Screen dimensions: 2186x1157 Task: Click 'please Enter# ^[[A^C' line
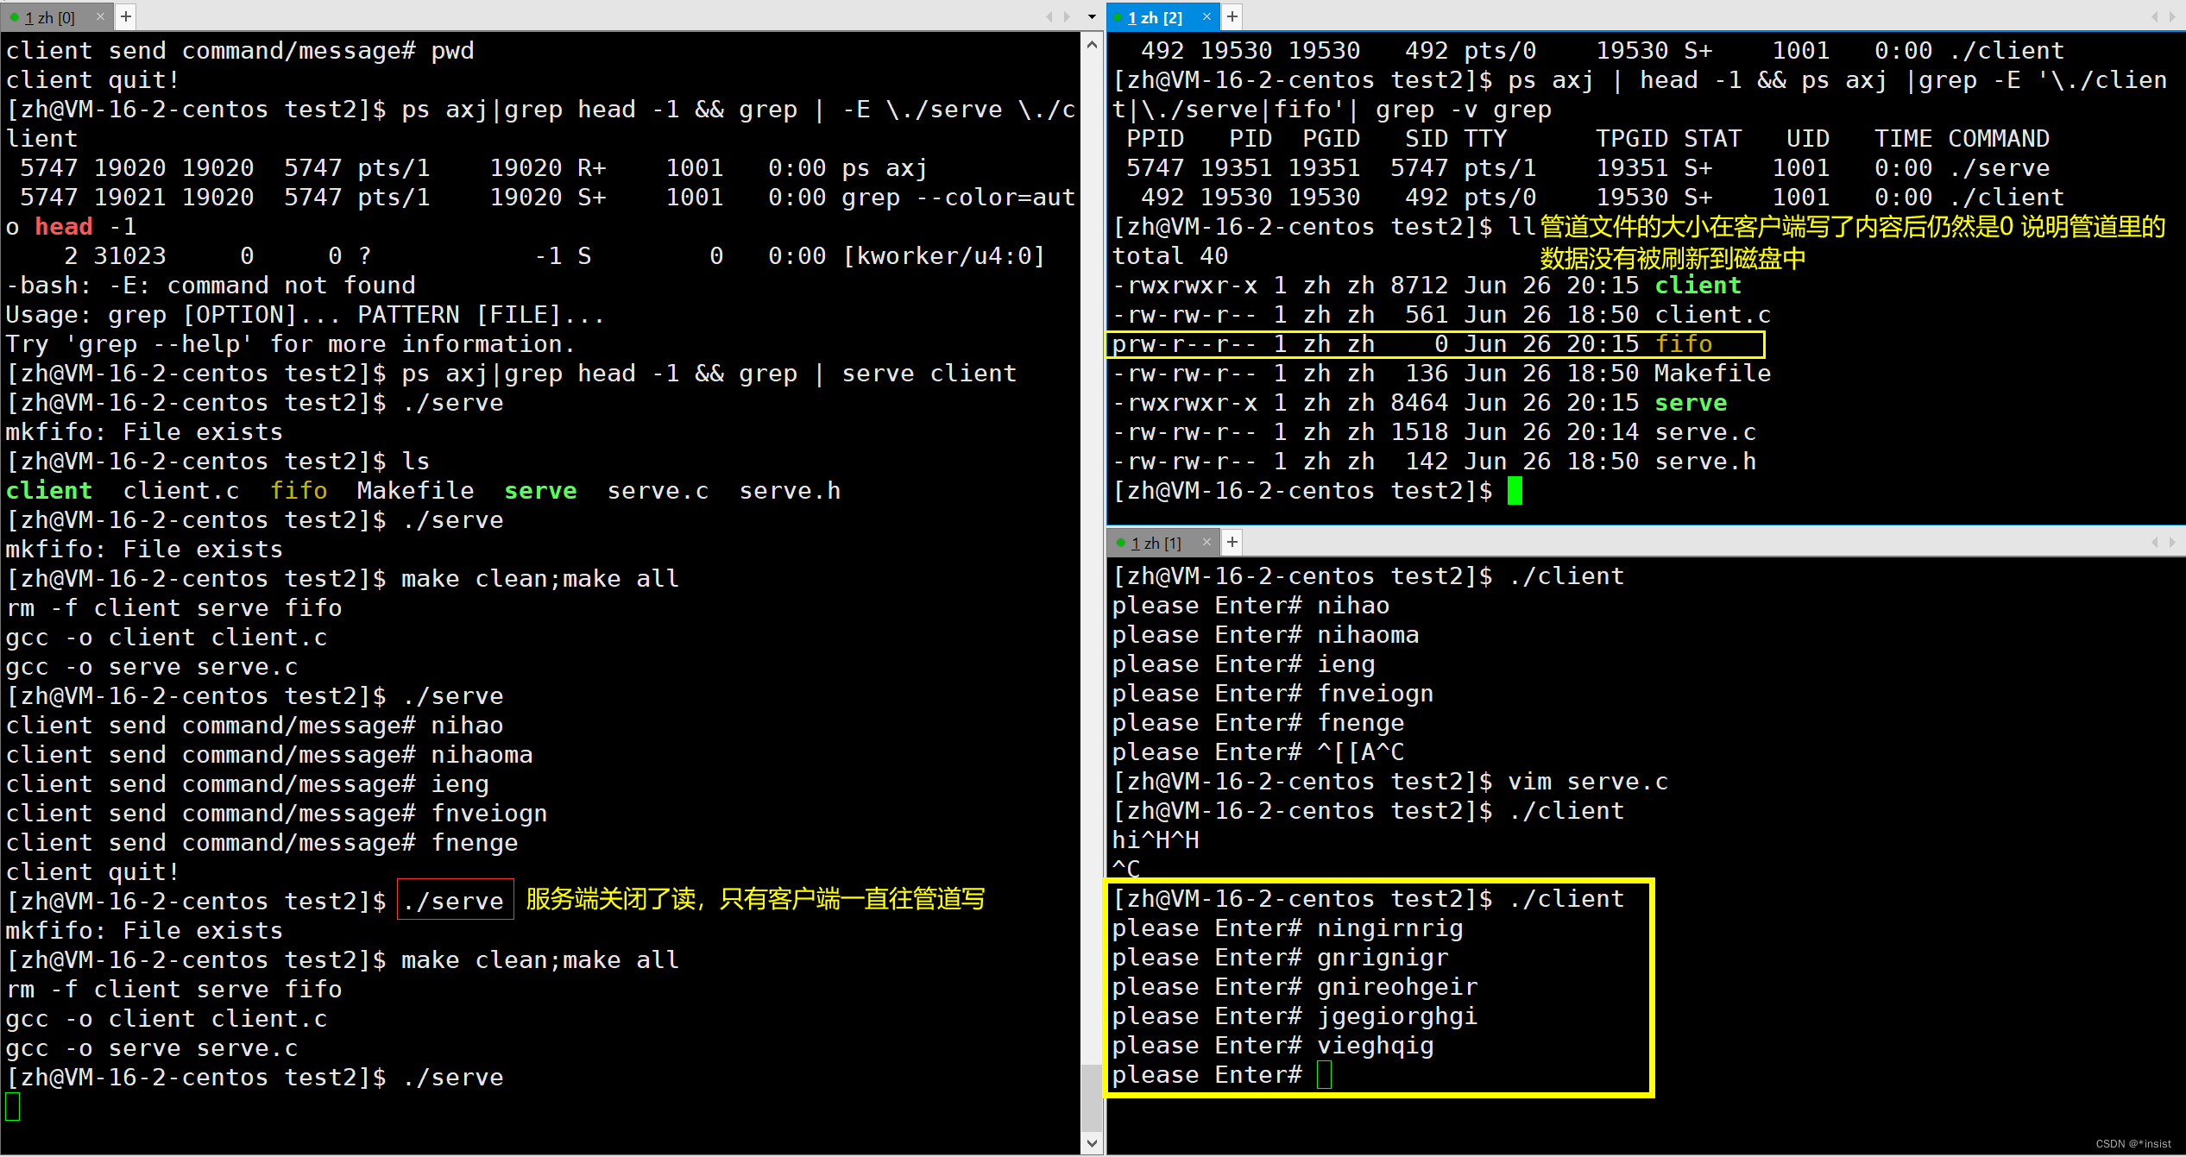[x=1258, y=752]
